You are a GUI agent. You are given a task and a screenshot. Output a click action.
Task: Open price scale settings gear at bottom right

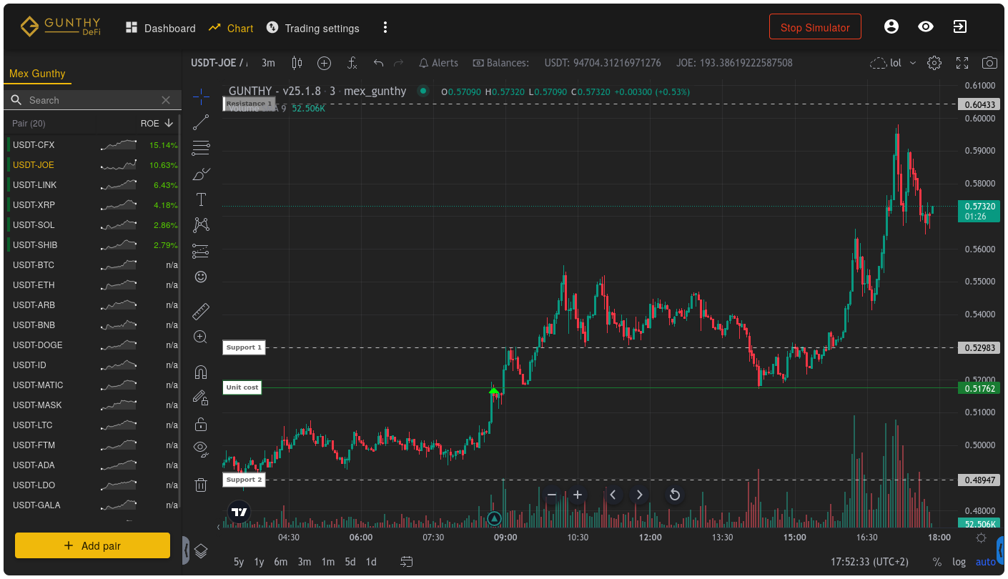[981, 538]
